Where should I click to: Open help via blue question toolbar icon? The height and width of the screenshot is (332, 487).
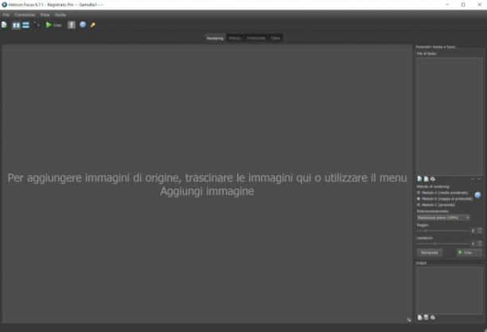pyautogui.click(x=83, y=25)
